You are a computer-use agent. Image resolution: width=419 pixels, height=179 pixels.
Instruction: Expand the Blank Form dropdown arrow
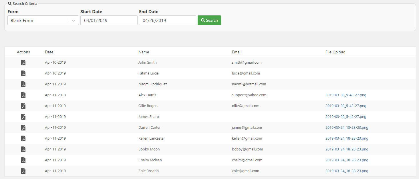click(x=74, y=21)
